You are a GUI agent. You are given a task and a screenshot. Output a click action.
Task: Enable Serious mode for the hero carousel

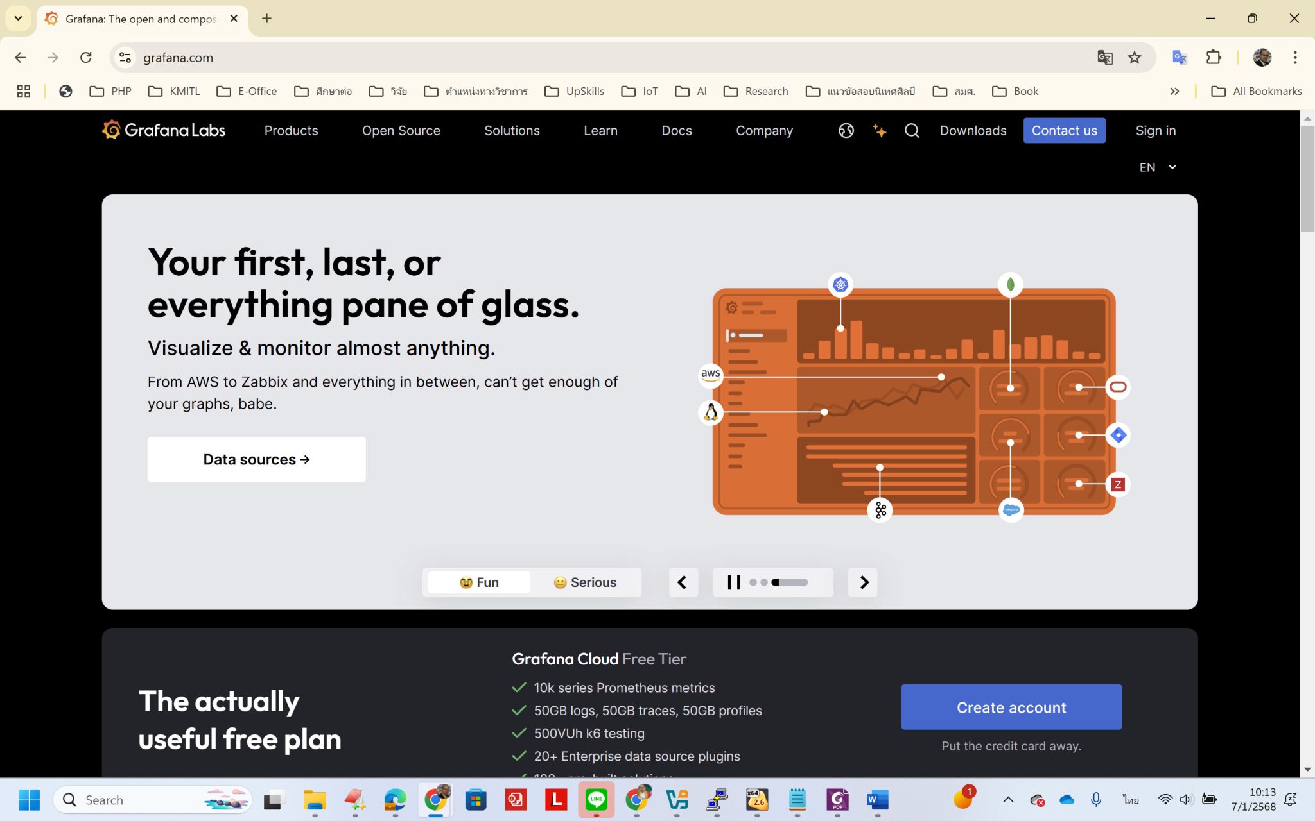[x=586, y=582]
